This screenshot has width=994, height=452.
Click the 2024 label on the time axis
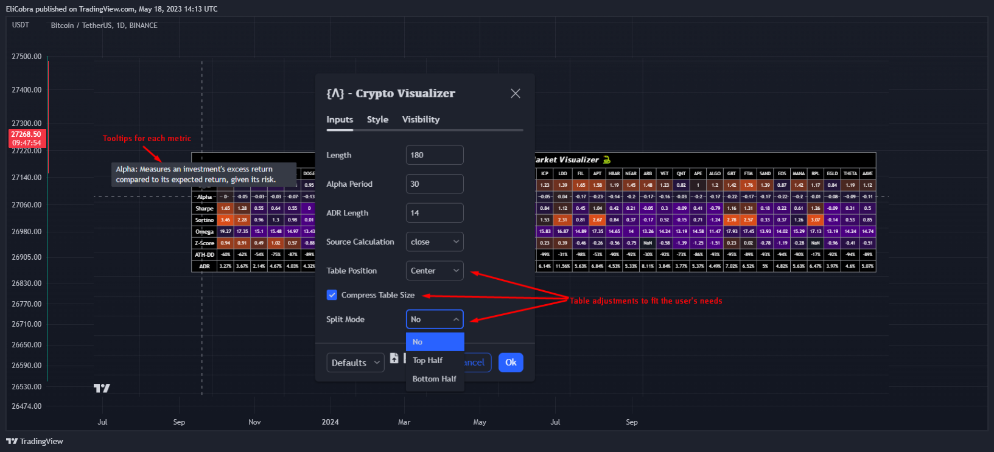click(330, 422)
